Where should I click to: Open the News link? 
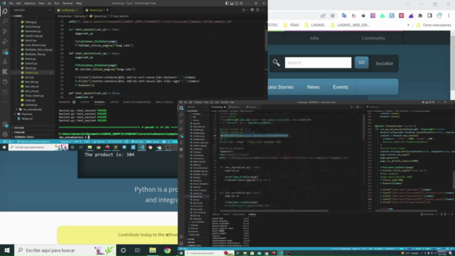tap(313, 87)
